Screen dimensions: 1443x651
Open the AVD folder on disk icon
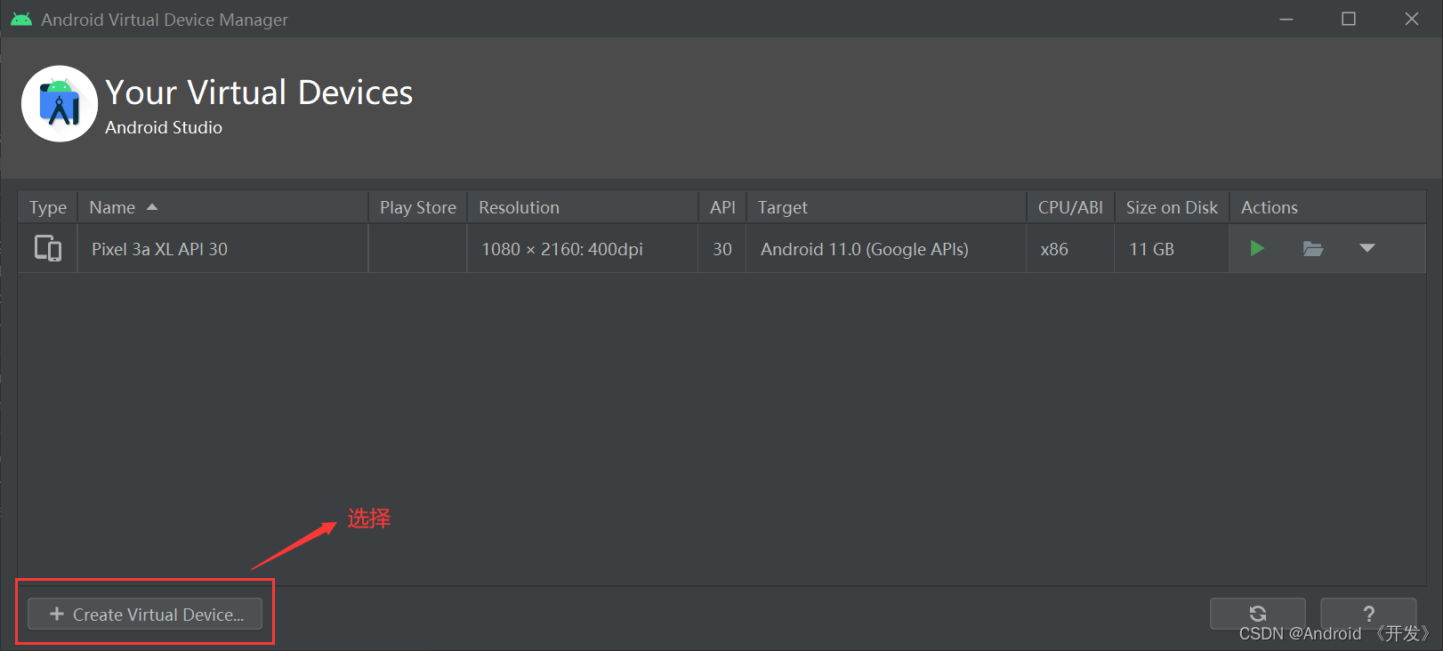[1313, 249]
